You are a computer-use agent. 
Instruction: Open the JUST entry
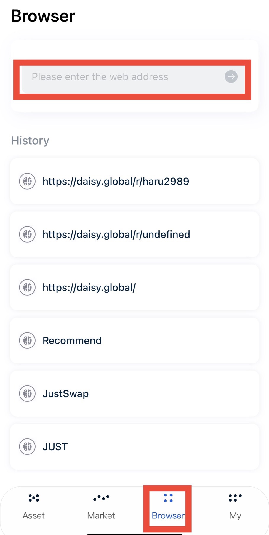[x=134, y=446]
